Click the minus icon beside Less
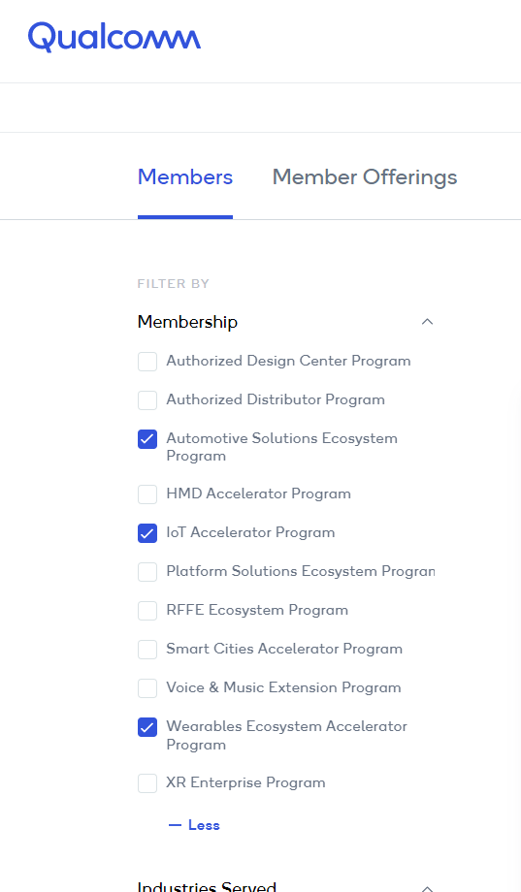The height and width of the screenshot is (892, 521). click(175, 825)
